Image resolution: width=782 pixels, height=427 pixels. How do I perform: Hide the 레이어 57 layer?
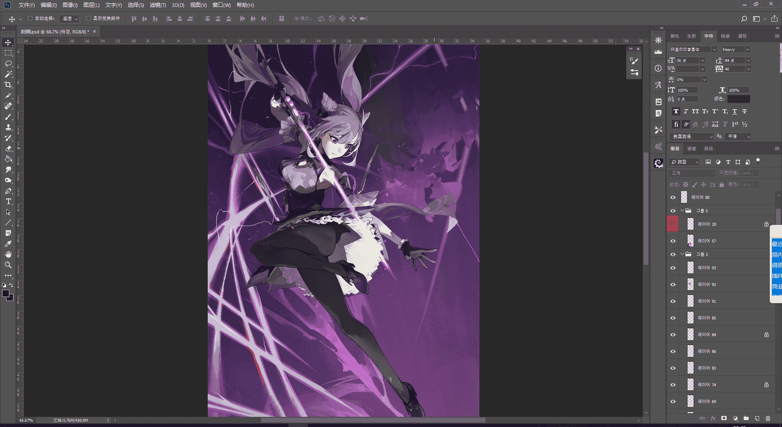(x=673, y=241)
